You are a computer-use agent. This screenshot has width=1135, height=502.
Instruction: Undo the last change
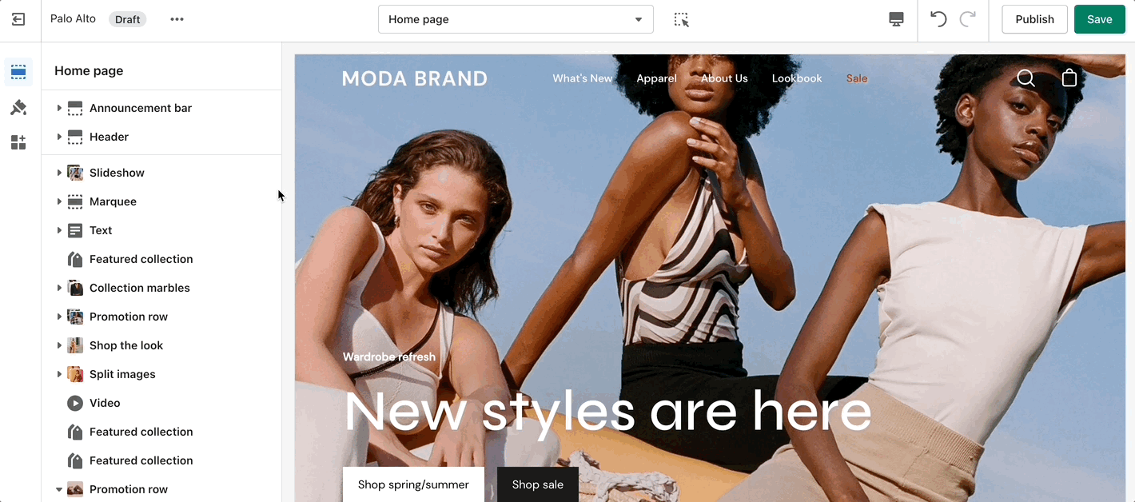[x=938, y=19]
